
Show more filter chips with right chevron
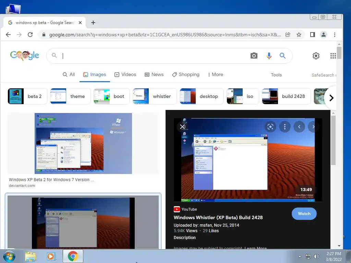point(331,98)
